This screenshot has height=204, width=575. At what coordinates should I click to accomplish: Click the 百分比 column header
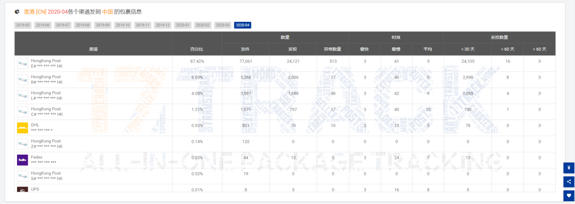click(196, 49)
